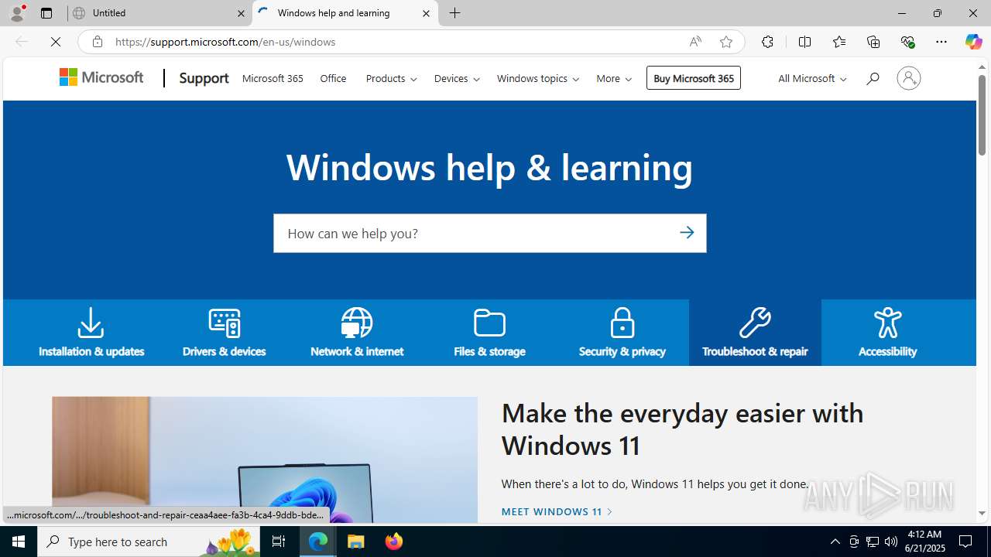991x557 pixels.
Task: Open Task View on taskbar
Action: 279,542
